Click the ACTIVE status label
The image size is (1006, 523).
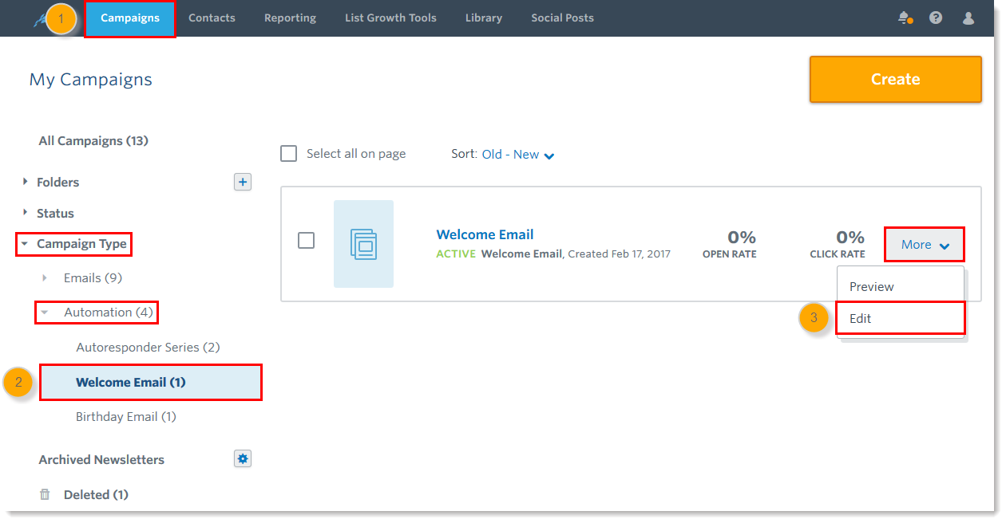(x=456, y=254)
